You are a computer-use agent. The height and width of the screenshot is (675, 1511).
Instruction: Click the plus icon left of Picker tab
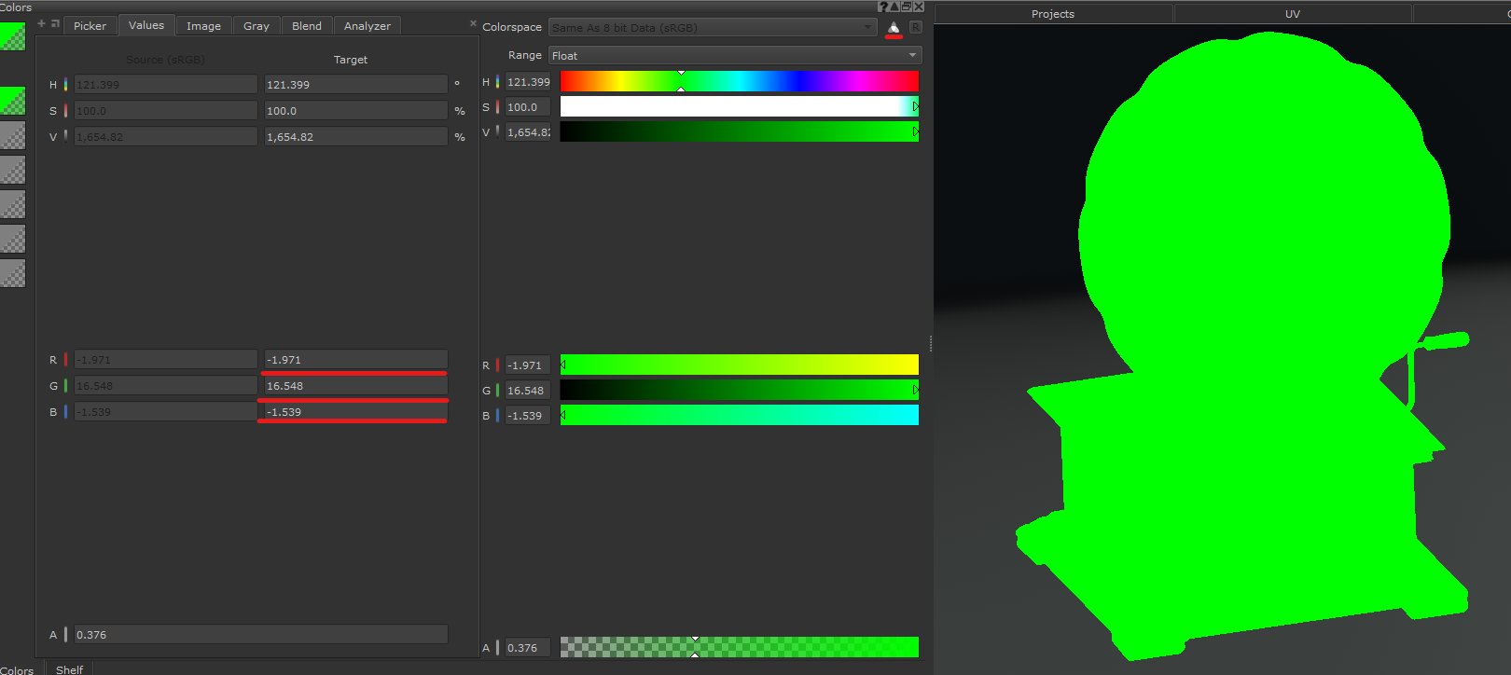(42, 24)
